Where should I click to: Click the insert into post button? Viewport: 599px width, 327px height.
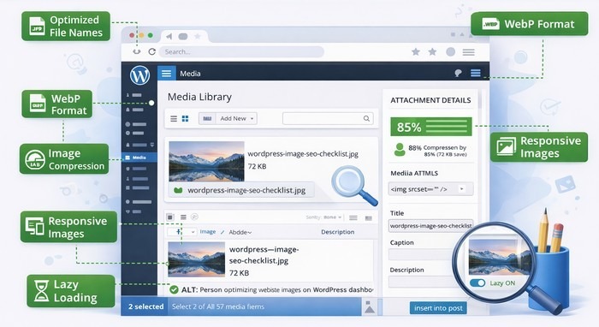438,308
